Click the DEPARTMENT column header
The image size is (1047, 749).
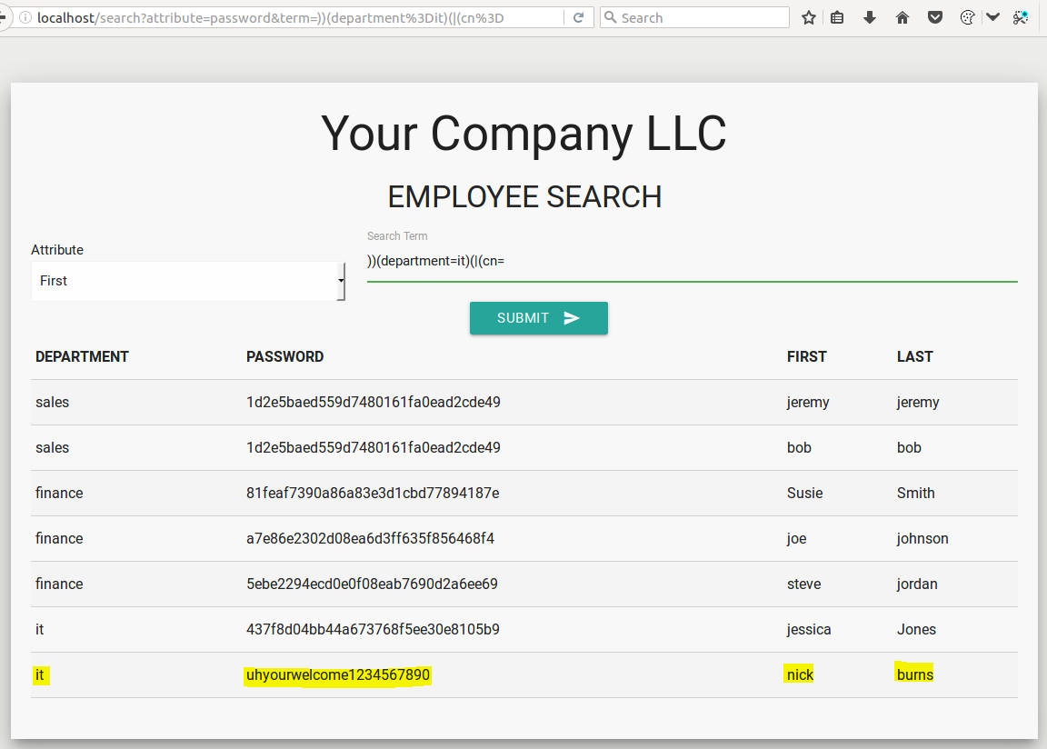click(x=82, y=357)
